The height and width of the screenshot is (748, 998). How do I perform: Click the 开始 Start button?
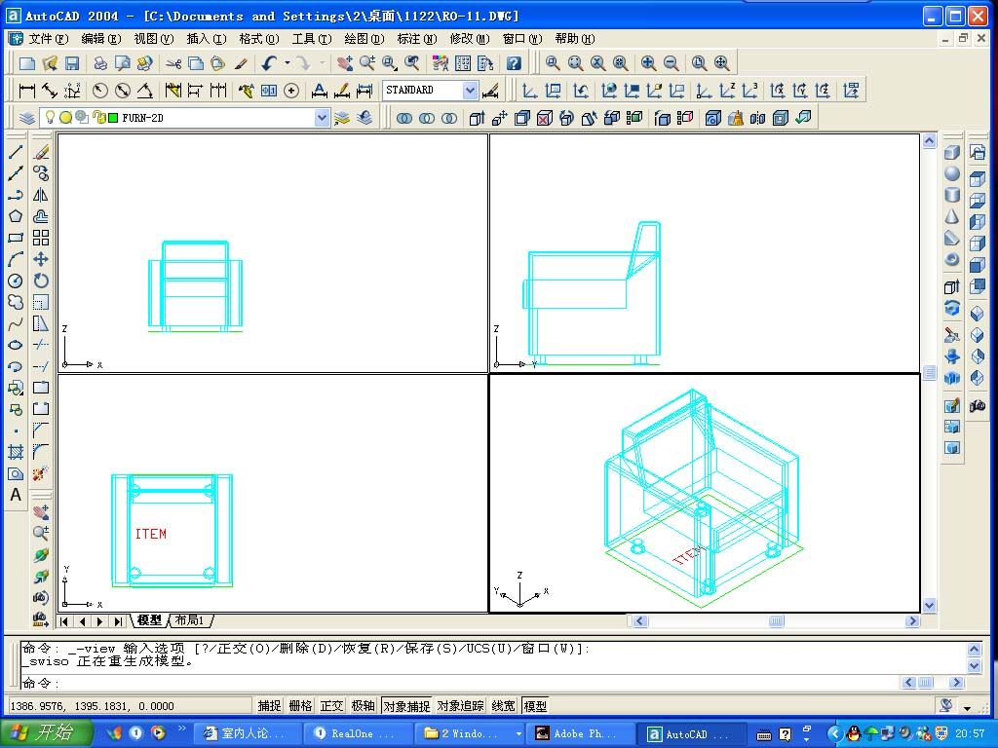(x=46, y=732)
